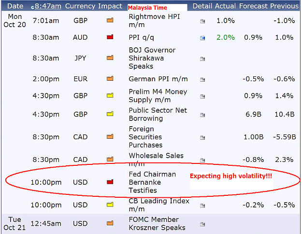Click the red high-impact icon for AUD PPI
302x234 pixels.
[110, 37]
